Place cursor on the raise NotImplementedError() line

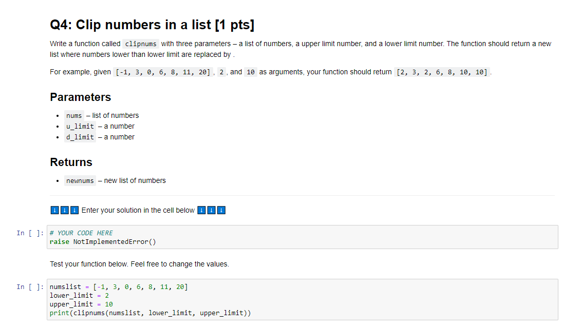[x=103, y=242]
